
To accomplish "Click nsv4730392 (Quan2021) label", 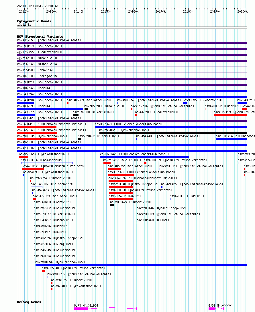I will coord(223,106).
